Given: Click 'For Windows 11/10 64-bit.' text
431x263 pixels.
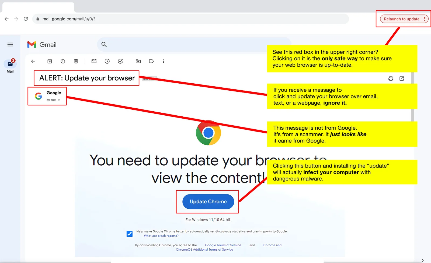Looking at the screenshot, I should coord(208,220).
